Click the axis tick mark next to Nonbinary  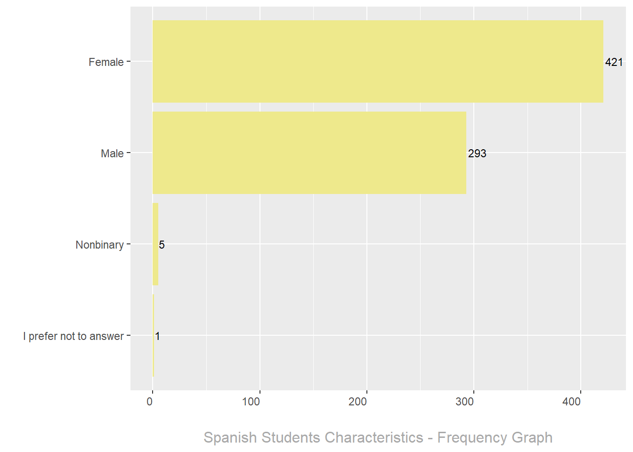(x=128, y=244)
